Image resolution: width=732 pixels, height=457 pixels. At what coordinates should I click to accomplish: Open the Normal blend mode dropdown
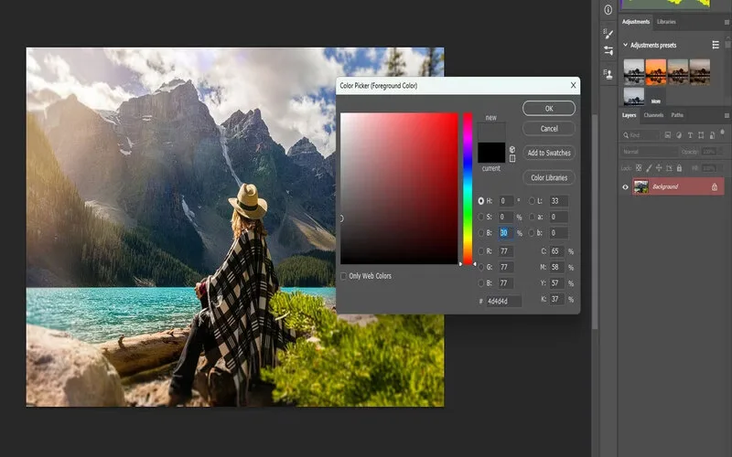tap(650, 152)
